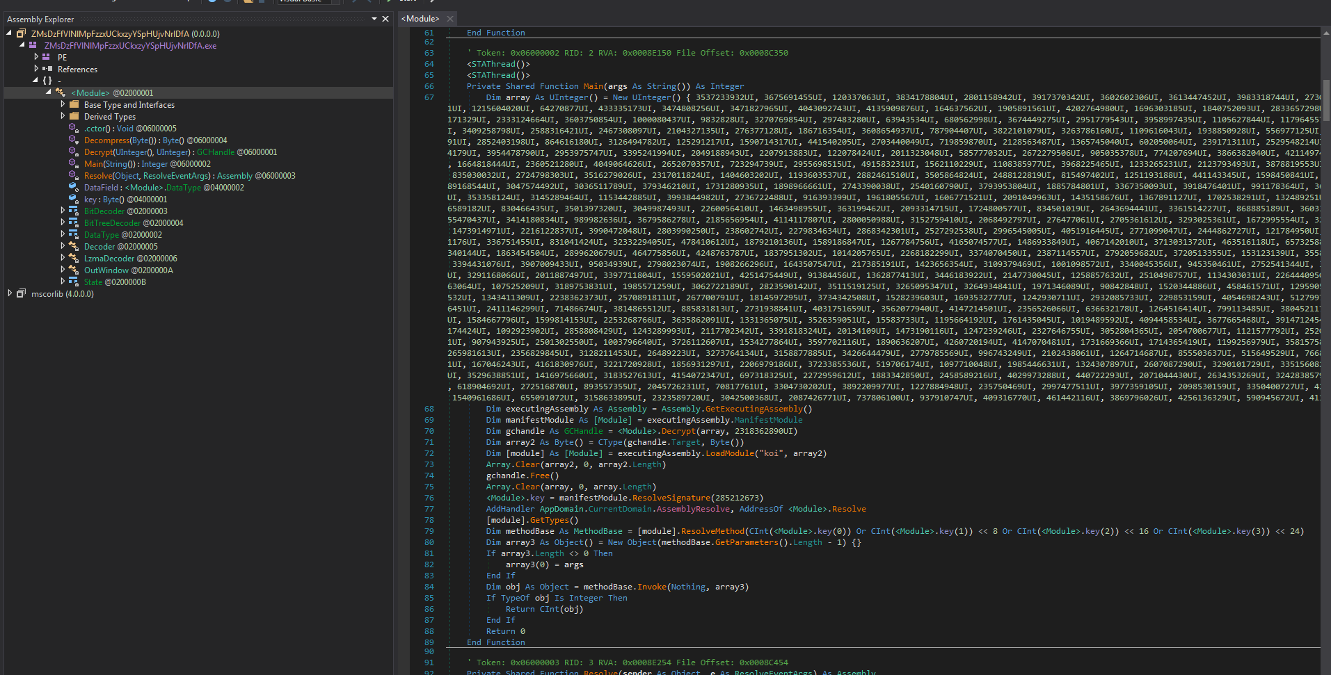Click line number 68 in the gutter
This screenshot has height=675, width=1331.
429,409
